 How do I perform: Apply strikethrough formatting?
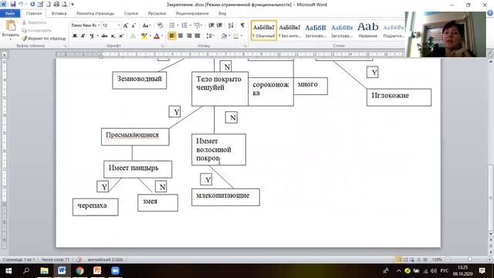click(x=104, y=36)
